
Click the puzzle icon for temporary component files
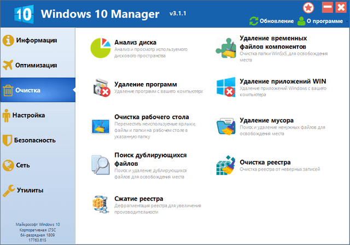(226, 48)
